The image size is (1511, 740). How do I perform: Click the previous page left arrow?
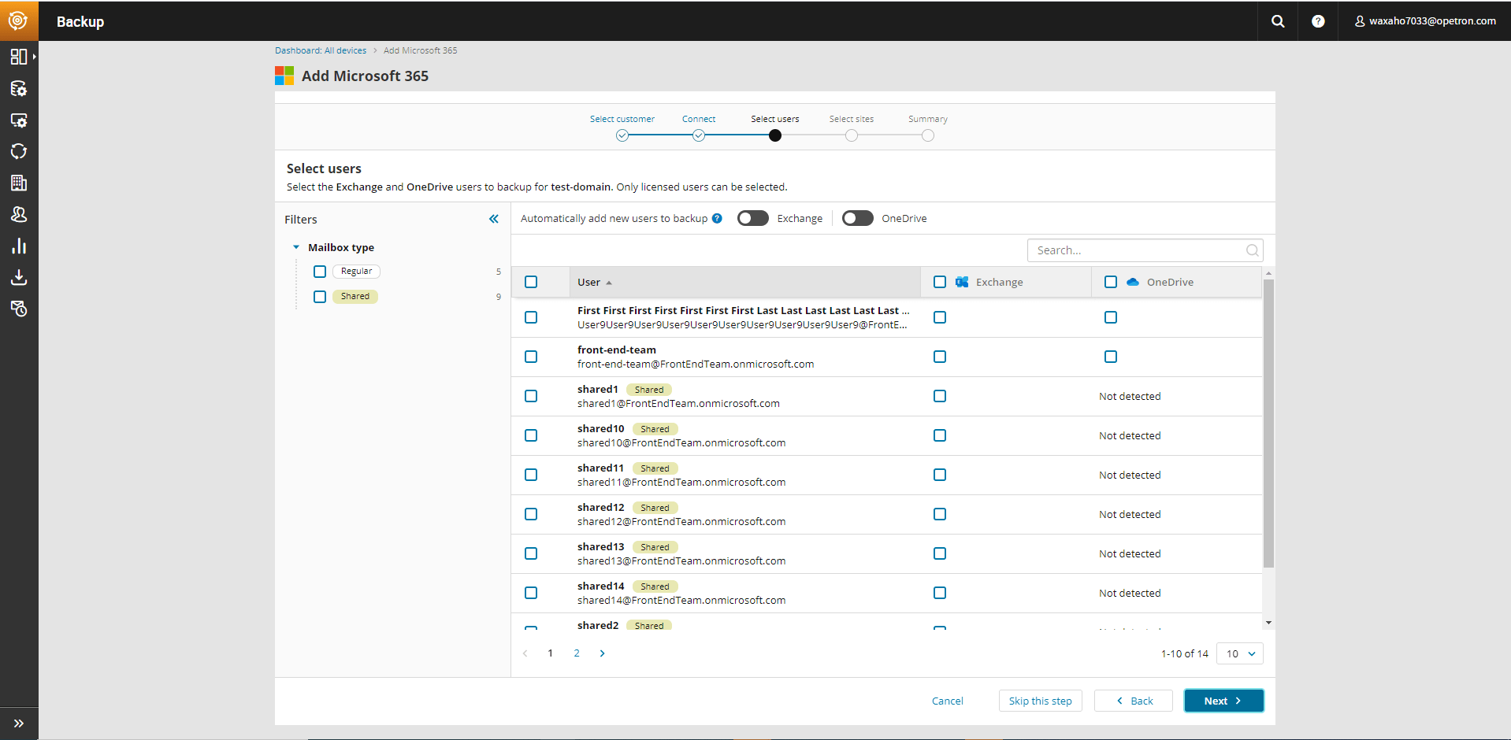click(525, 653)
